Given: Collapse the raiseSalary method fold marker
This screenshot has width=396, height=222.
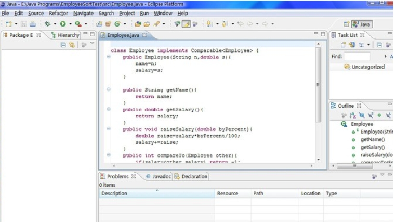Looking at the screenshot, I should coord(109,129).
